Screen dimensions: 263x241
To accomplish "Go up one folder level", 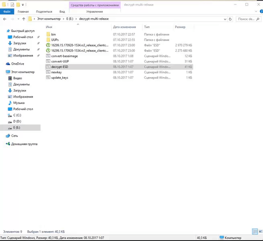I will click(x=24, y=19).
